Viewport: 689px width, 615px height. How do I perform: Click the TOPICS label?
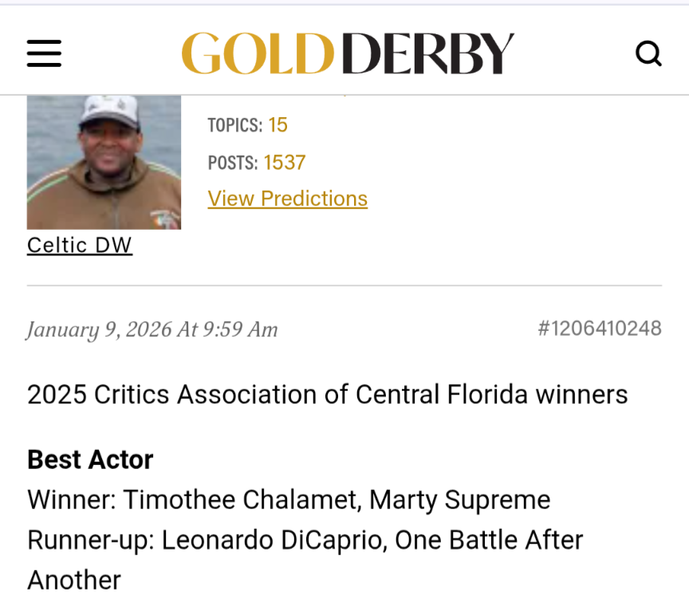(x=234, y=125)
